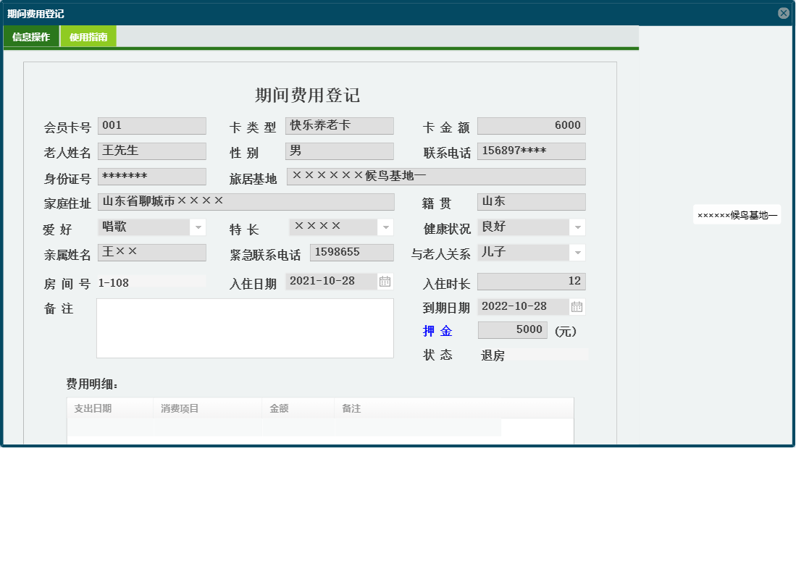Screen dimensions: 796x577
Task: Expand the 爱好 dropdown arrow
Action: tap(197, 227)
